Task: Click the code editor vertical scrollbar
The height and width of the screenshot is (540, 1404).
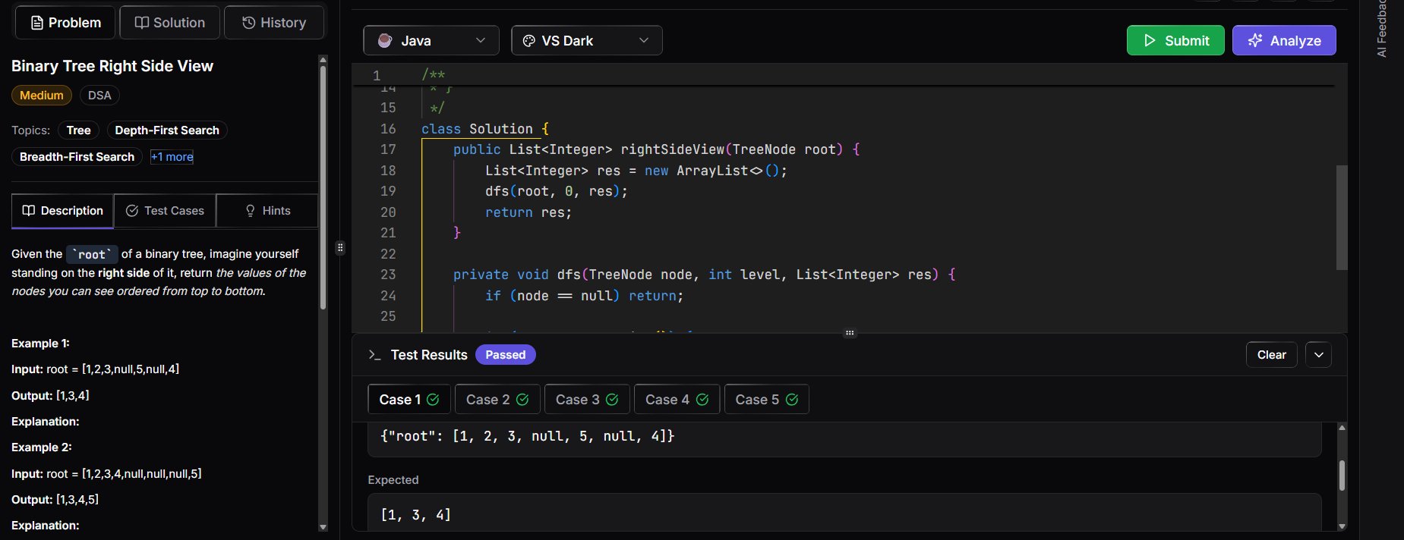Action: point(1341,218)
